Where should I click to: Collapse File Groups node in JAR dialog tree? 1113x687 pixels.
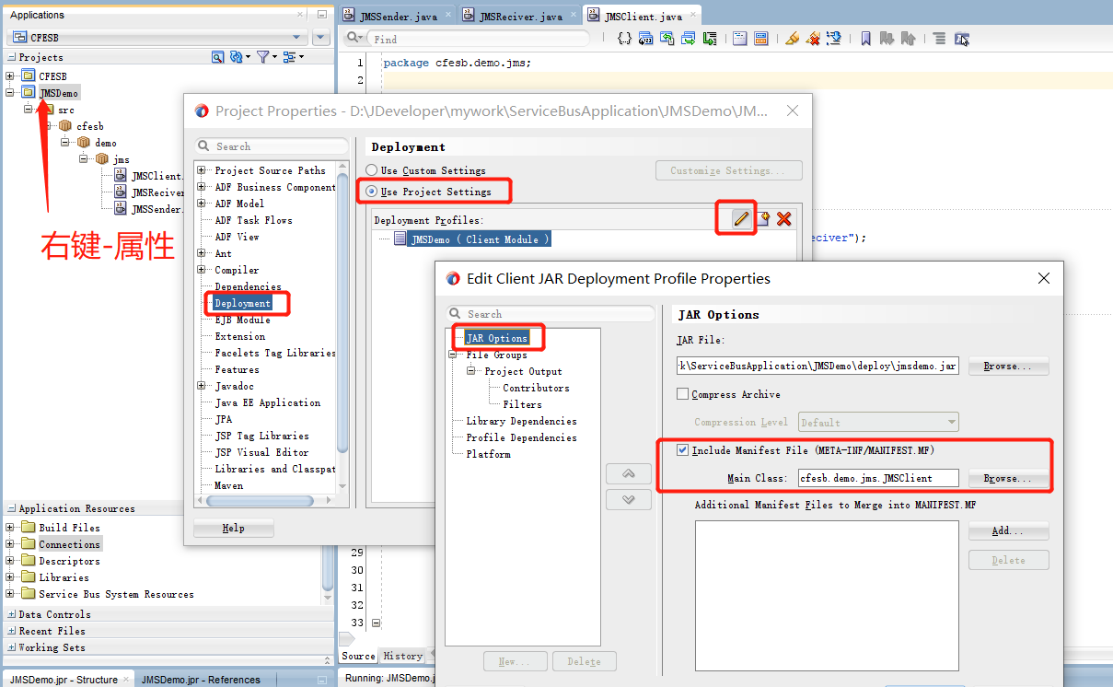[453, 355]
